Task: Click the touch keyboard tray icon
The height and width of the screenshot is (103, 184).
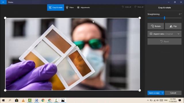Action: (161, 100)
